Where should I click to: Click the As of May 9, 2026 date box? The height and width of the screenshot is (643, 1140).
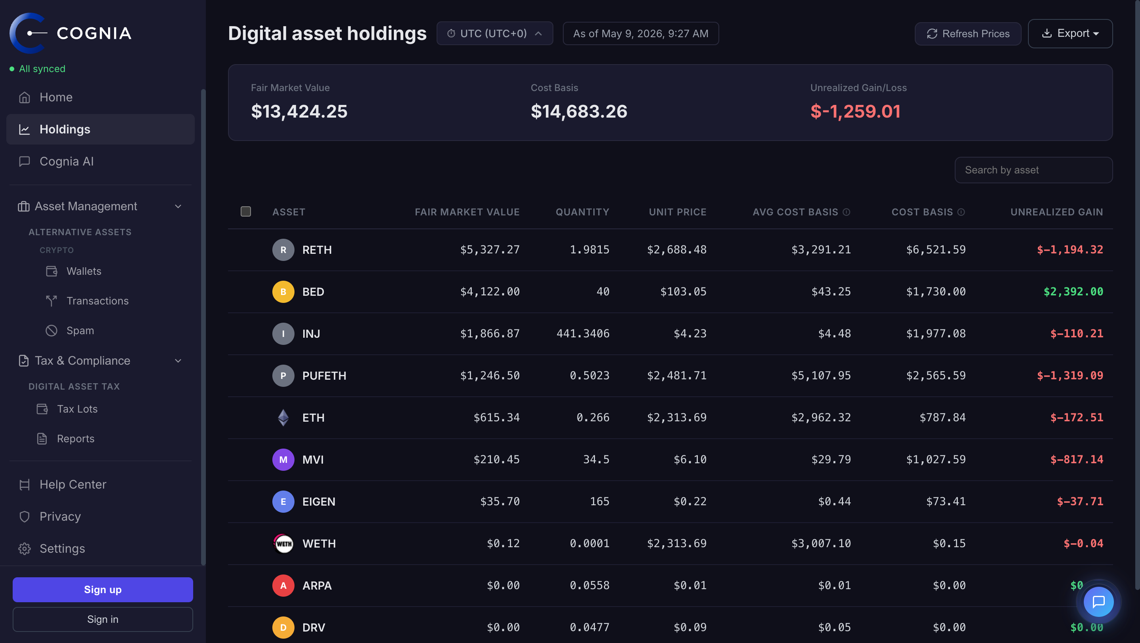[x=640, y=34]
